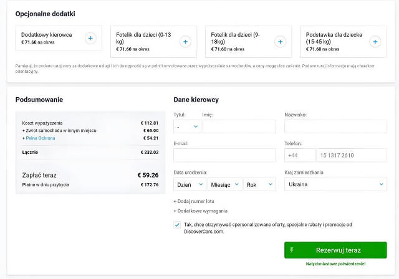The height and width of the screenshot is (279, 399).
Task: Expand Dodatkowe wymagania link
Action: coord(200,211)
